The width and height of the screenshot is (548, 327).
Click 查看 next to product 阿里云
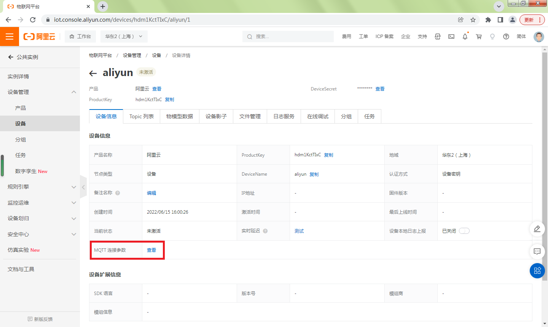tap(157, 89)
